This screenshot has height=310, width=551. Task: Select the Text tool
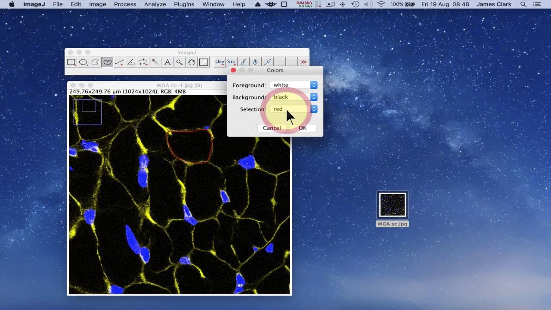[x=167, y=62]
